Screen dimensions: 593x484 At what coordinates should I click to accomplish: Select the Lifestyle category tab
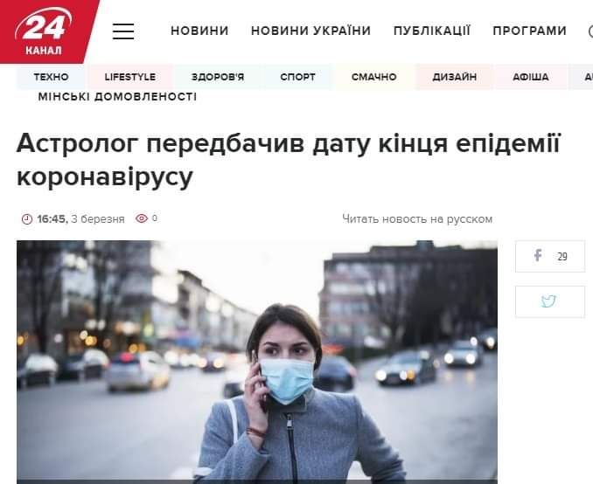(x=130, y=77)
